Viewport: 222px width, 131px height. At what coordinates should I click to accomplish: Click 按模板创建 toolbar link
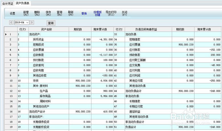coord(98,13)
